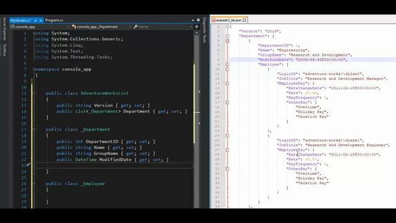396x223 pixels.
Task: Collapse the _Department class block
Action: click(x=34, y=129)
